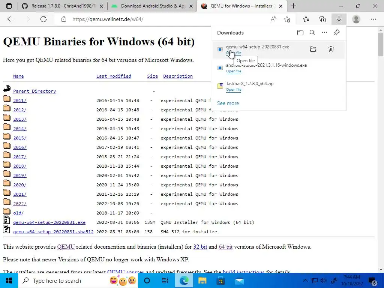Open the 2016/ folder link
The height and width of the screenshot is (288, 384).
pos(20,147)
